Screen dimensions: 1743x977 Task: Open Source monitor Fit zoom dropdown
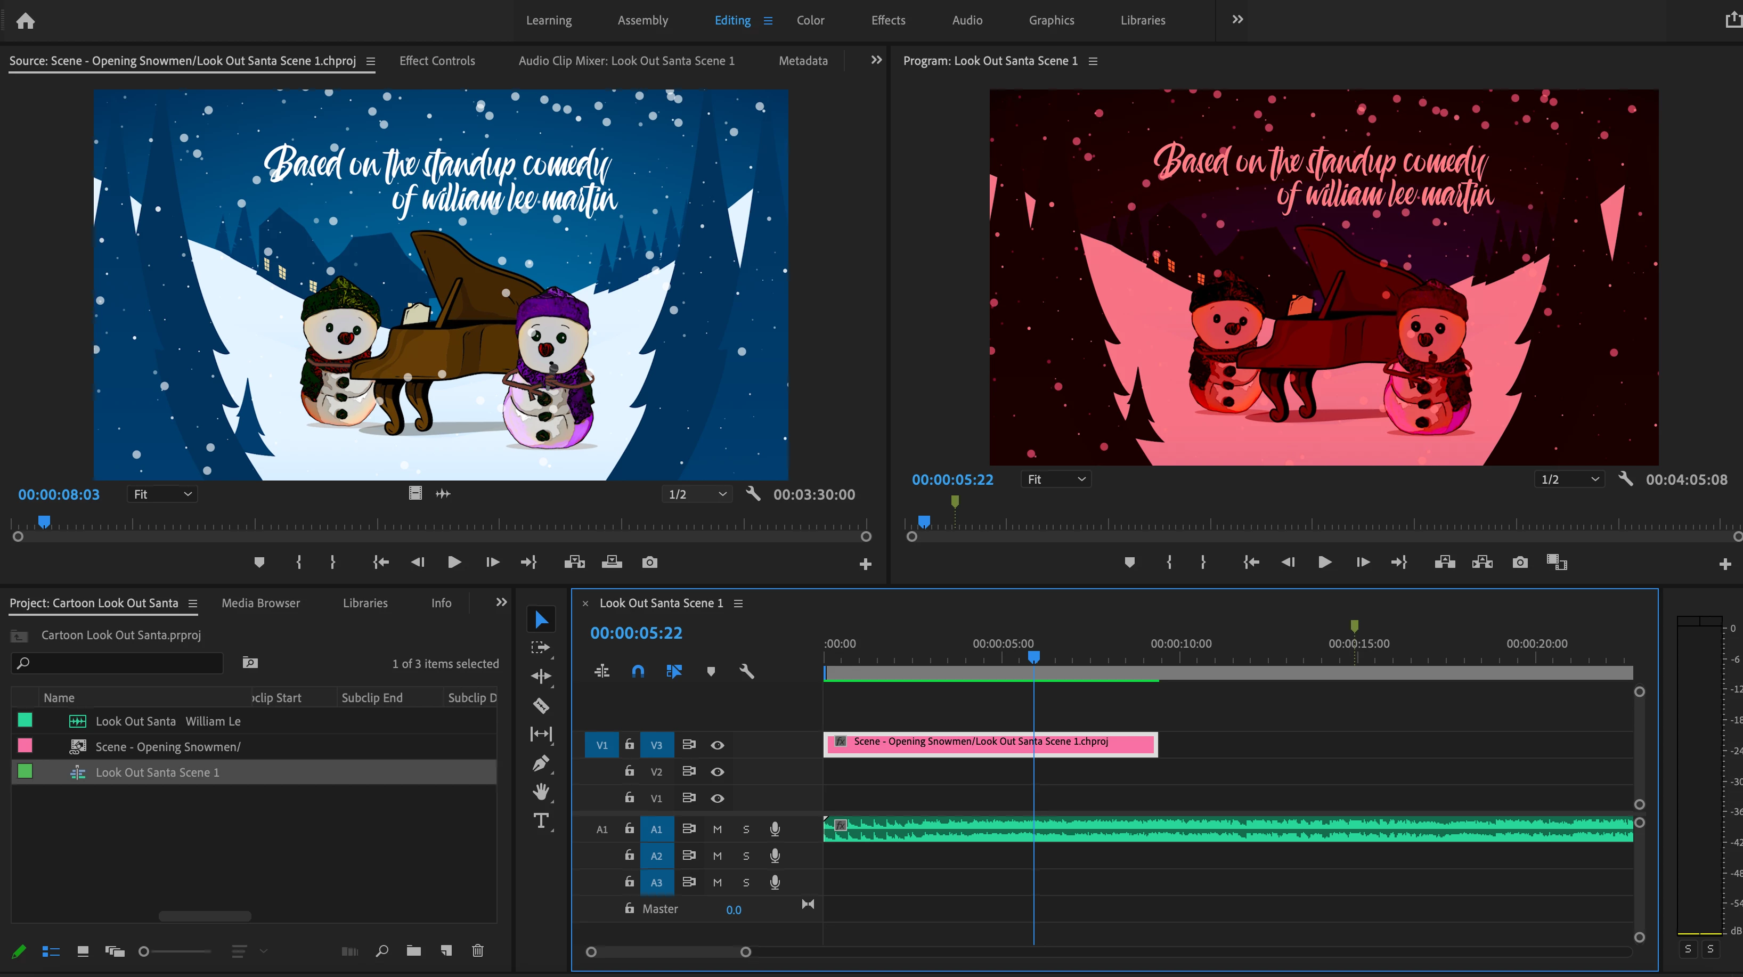(162, 494)
